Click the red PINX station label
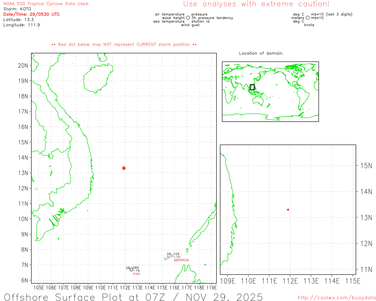Viewport: 376px width, 301px height. (x=137, y=274)
